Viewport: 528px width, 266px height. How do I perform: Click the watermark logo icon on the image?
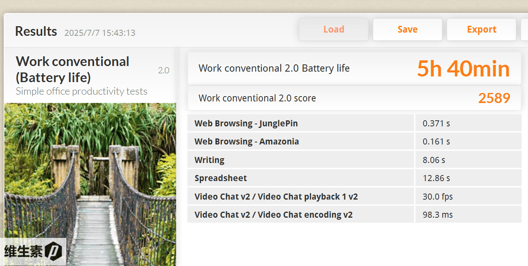[53, 252]
